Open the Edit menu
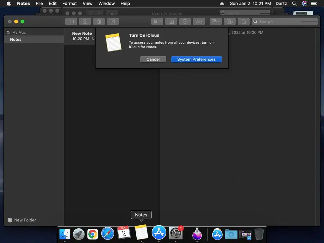The height and width of the screenshot is (243, 324). pyautogui.click(x=53, y=3)
